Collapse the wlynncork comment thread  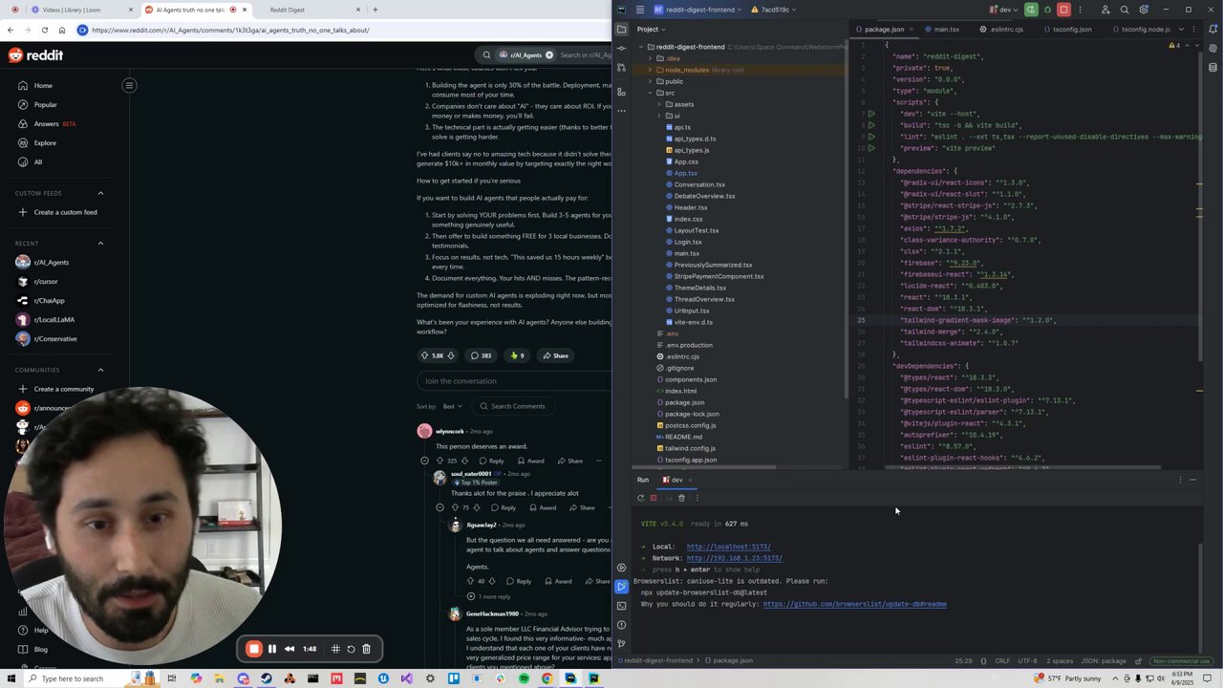click(425, 461)
